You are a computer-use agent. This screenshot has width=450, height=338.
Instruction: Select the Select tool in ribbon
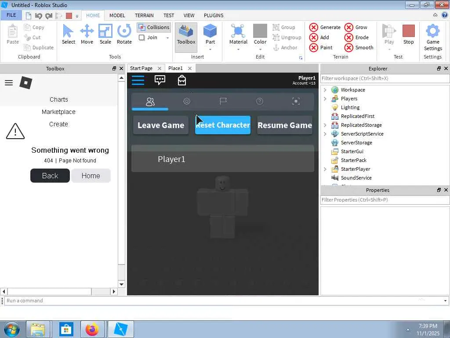tap(68, 34)
